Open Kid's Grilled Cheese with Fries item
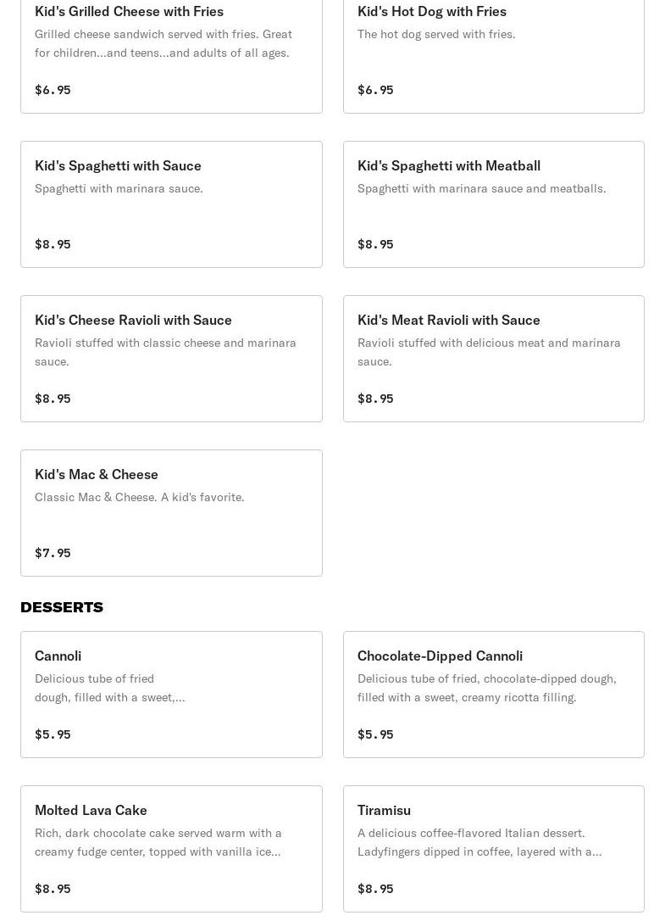This screenshot has width=665, height=921. pos(171,56)
